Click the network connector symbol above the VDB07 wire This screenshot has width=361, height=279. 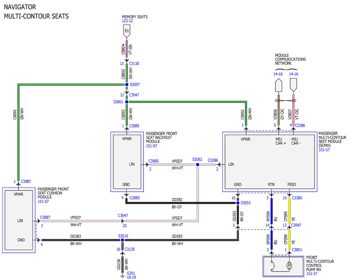coord(293,85)
